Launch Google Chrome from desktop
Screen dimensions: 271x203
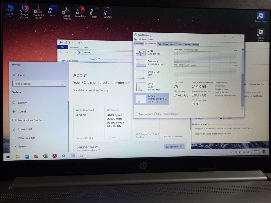coord(24,11)
